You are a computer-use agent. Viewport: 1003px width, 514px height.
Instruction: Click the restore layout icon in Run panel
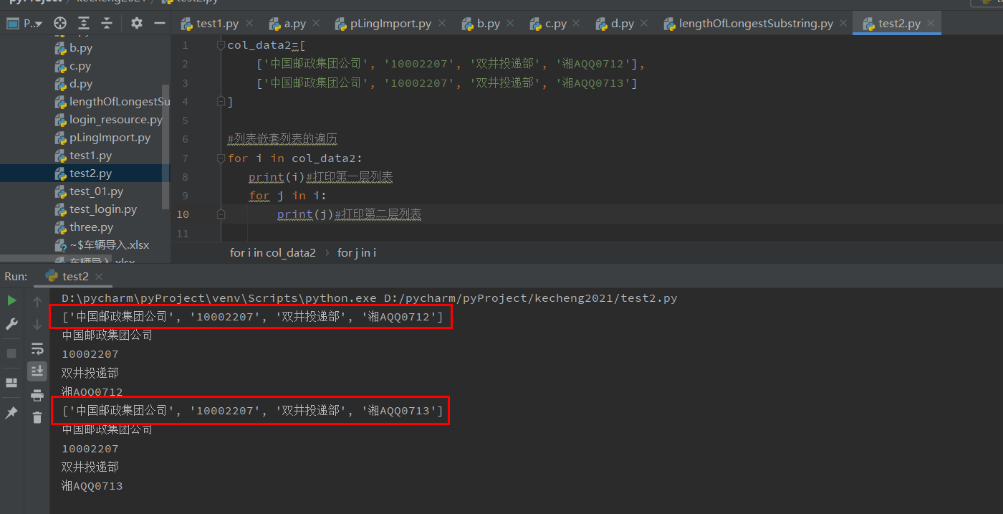pyautogui.click(x=11, y=382)
